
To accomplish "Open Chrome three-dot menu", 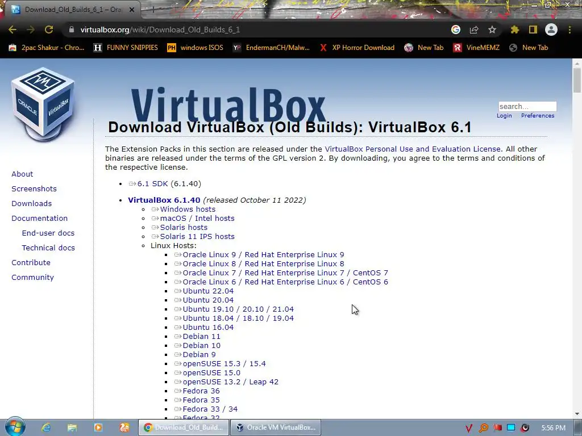I will click(569, 30).
